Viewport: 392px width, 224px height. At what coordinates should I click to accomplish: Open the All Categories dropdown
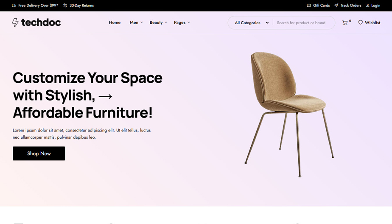pyautogui.click(x=252, y=23)
